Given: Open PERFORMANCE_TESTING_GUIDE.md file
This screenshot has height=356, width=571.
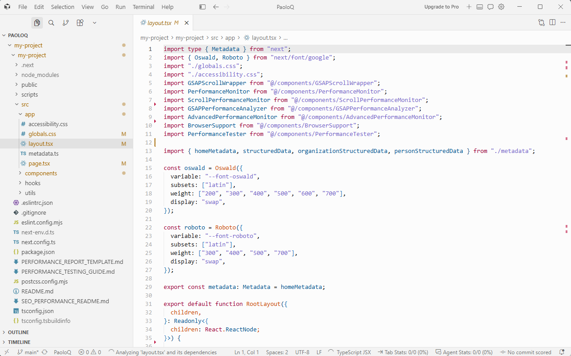Looking at the screenshot, I should pyautogui.click(x=66, y=271).
